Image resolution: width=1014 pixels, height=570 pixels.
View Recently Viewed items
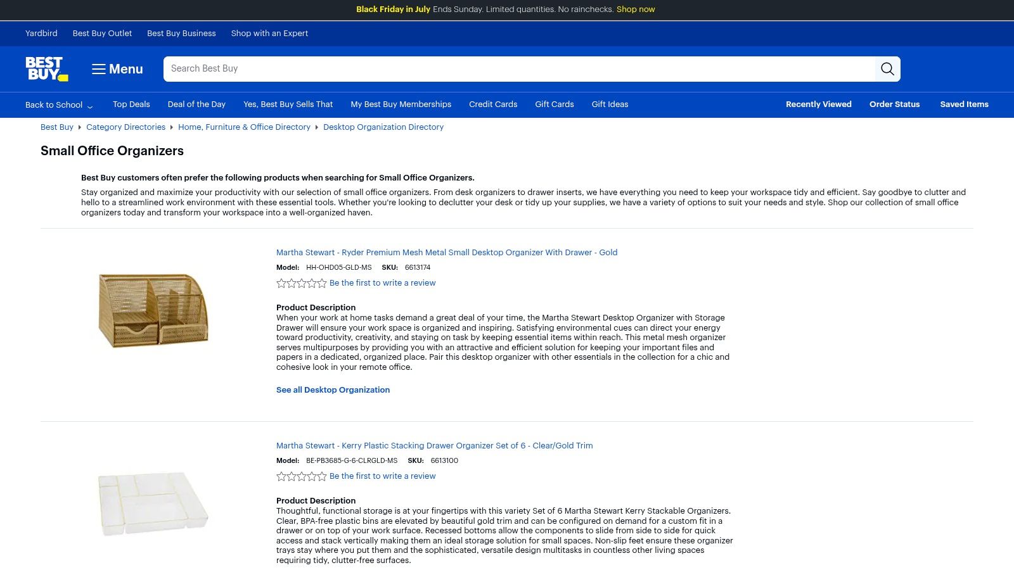click(819, 104)
